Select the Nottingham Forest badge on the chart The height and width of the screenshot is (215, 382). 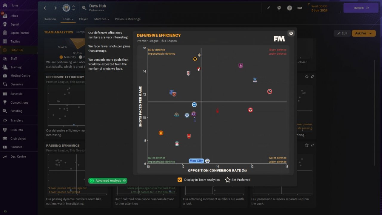218,110
